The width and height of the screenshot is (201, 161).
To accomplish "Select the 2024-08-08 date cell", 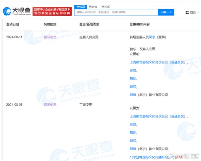I will point(14,105).
